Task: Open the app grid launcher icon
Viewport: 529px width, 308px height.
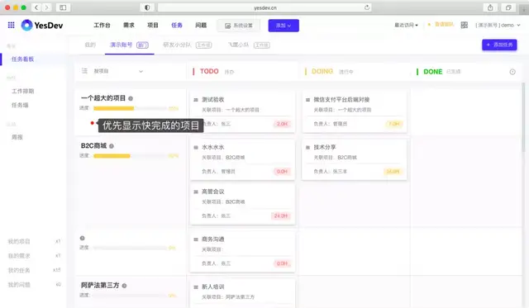Action: [11, 25]
